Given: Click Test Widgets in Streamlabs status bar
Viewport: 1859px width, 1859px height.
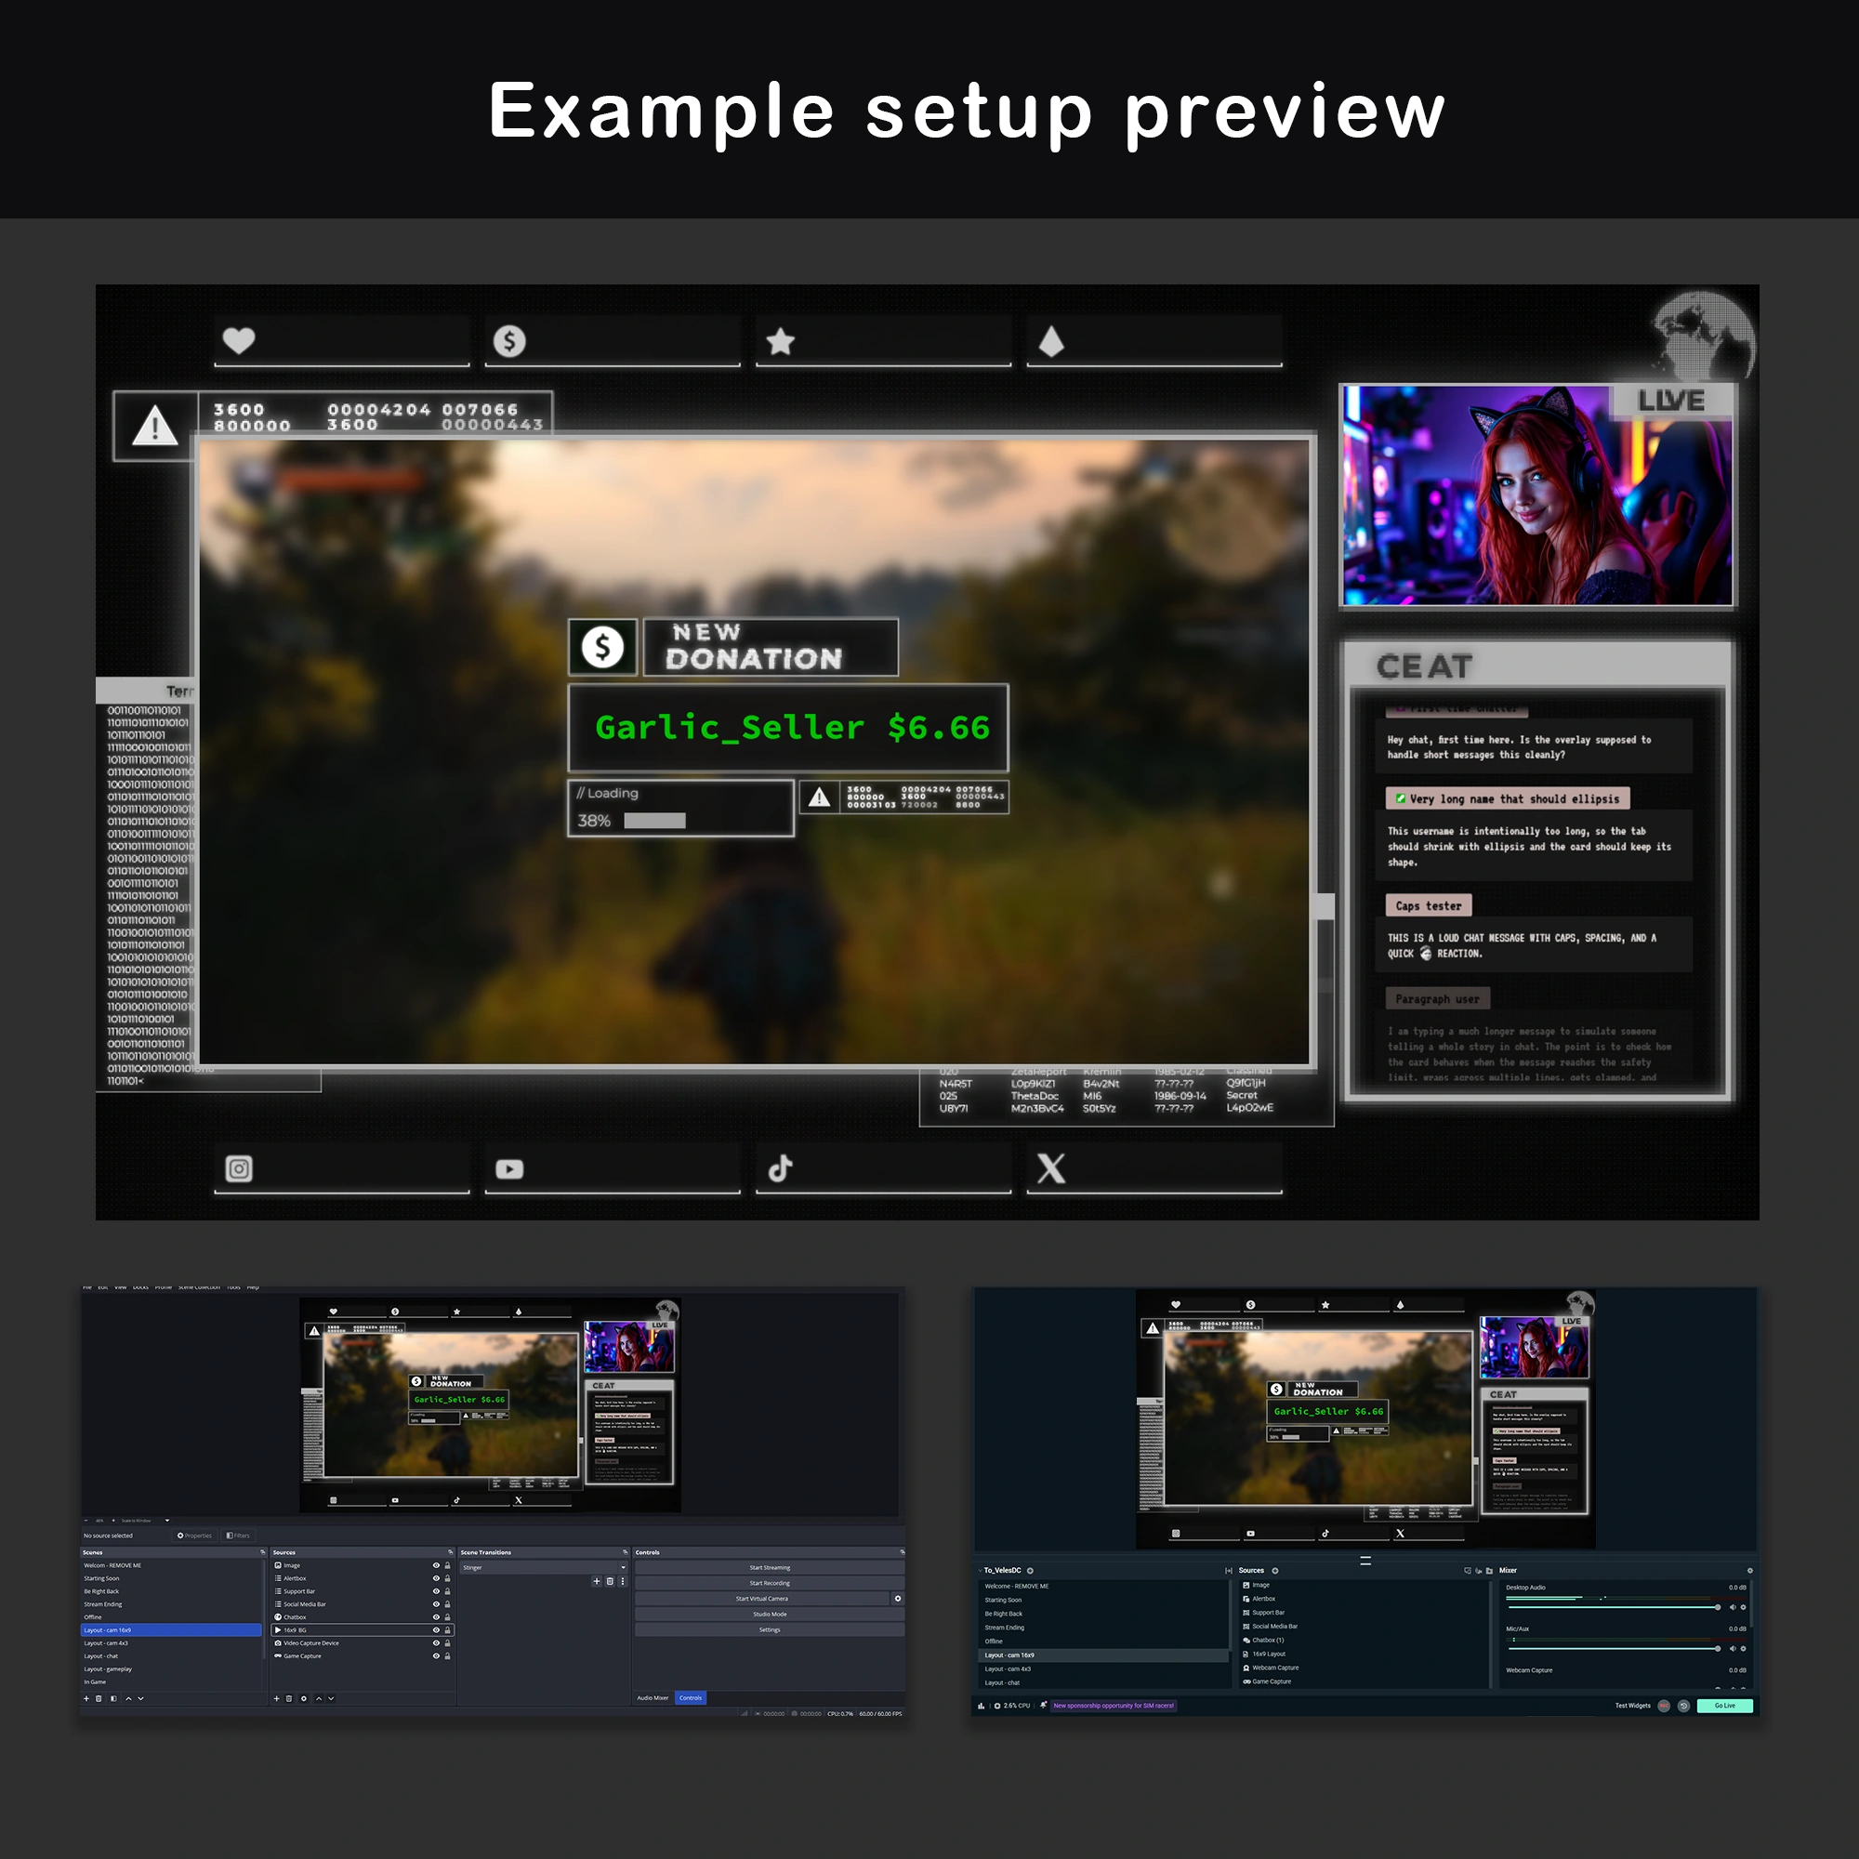Looking at the screenshot, I should pyautogui.click(x=1633, y=1705).
